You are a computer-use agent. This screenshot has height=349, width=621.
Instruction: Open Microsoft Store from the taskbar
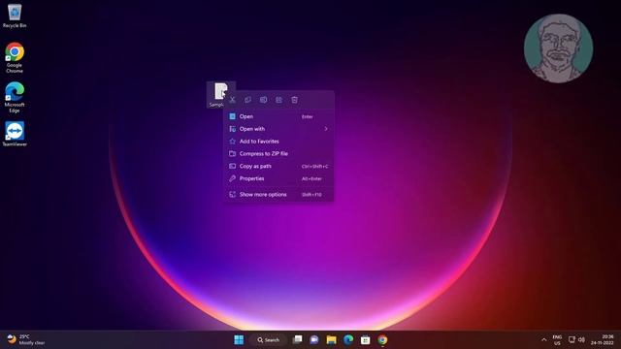365,340
